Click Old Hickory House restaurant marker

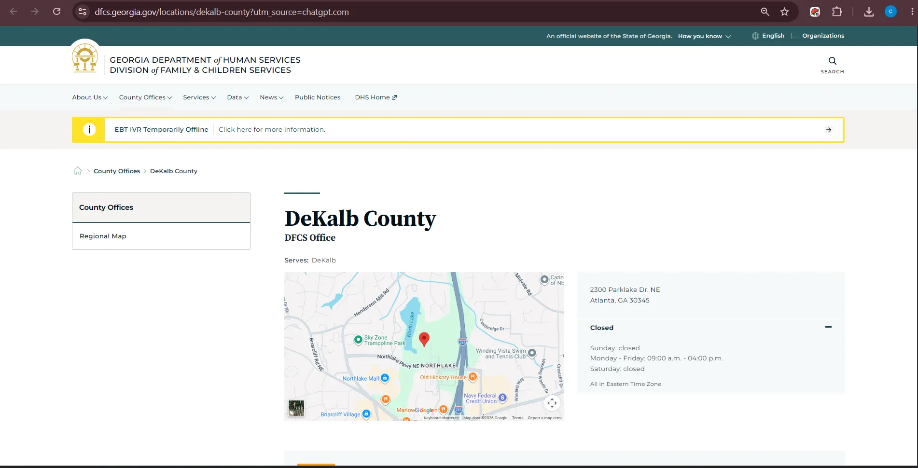[x=473, y=377]
